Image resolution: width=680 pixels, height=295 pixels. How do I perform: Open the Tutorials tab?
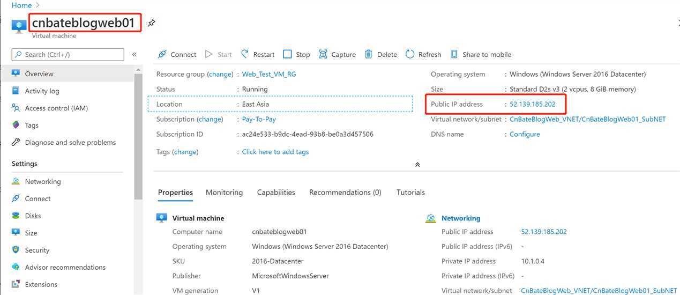410,192
